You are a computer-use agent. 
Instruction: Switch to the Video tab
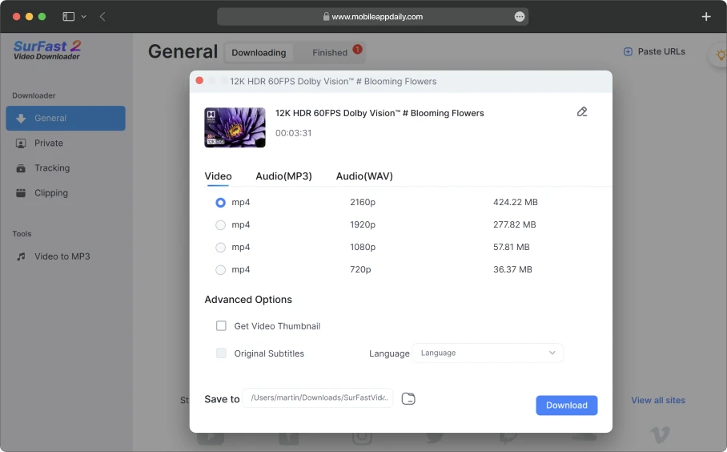pos(218,176)
